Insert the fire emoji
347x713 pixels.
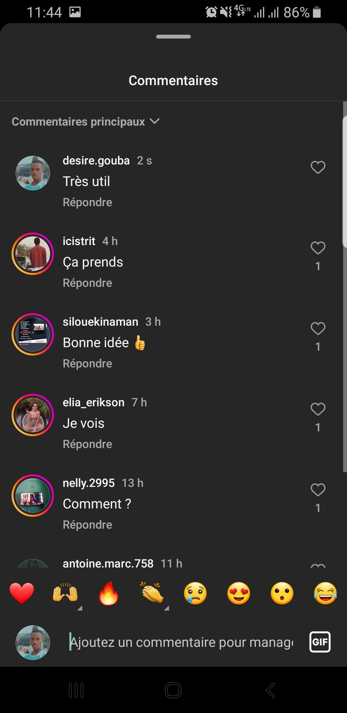[109, 593]
